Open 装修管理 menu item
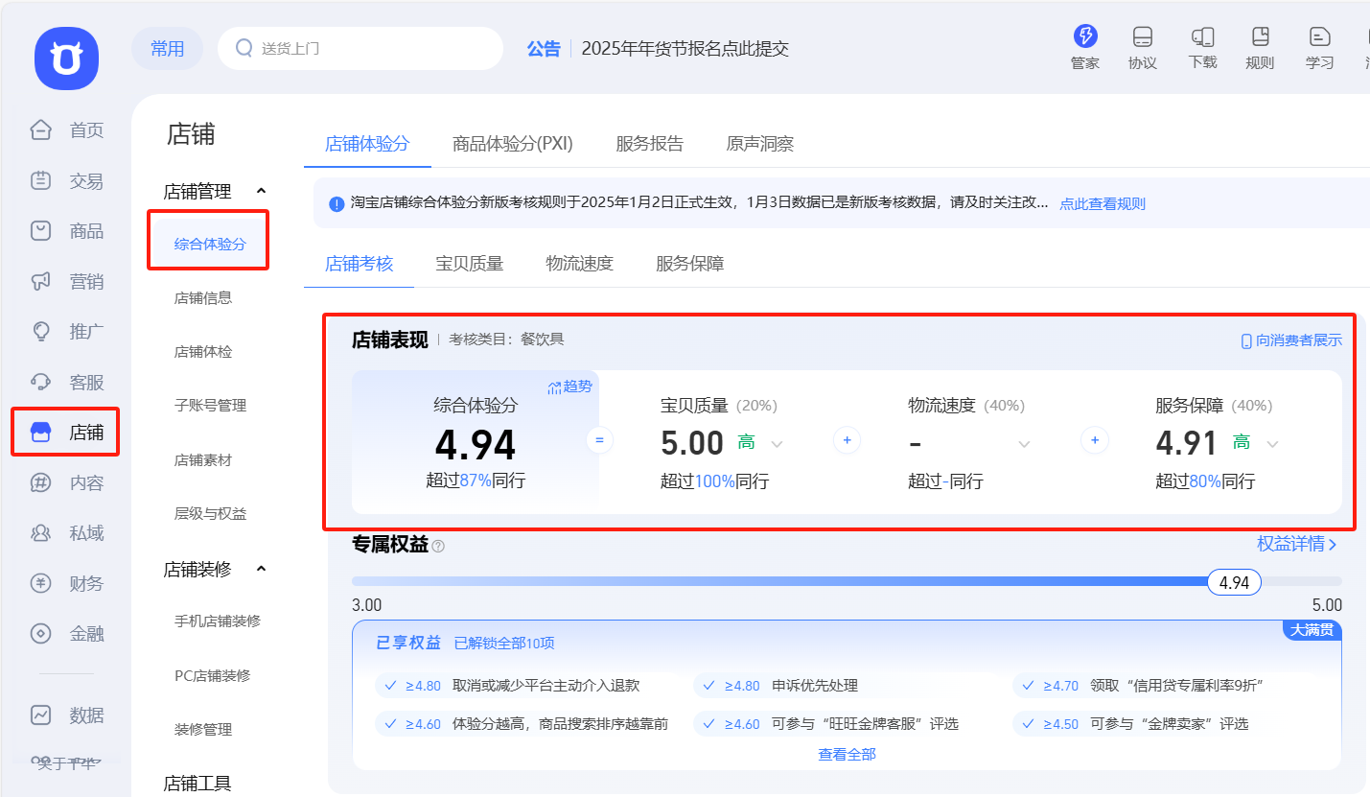 tap(203, 729)
